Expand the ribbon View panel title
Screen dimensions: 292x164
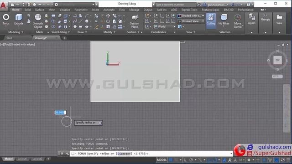pos(191,32)
